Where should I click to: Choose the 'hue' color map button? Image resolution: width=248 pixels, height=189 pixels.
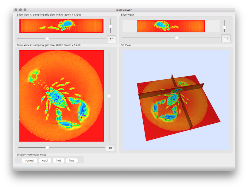click(x=72, y=160)
